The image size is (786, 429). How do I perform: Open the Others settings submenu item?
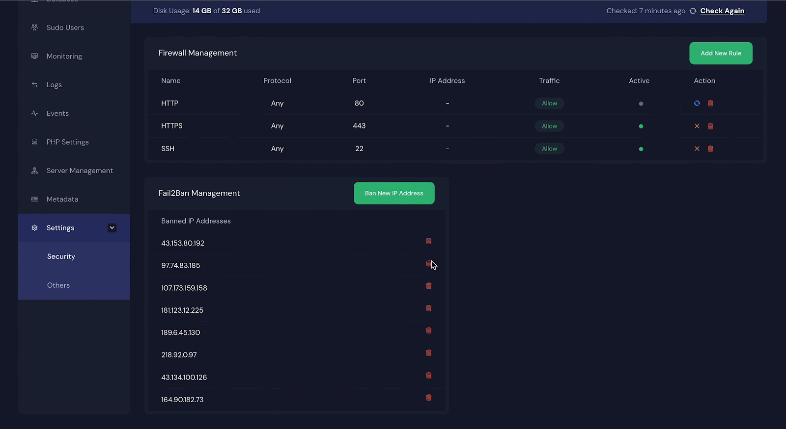(x=58, y=285)
